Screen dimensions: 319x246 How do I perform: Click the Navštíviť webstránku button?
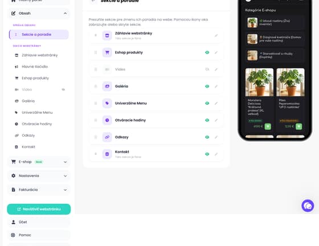click(39, 209)
